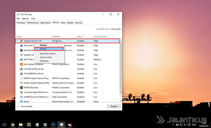This screenshot has height=128, width=211.
Task: Sort by the Startup impact column header
Action: click(99, 37)
